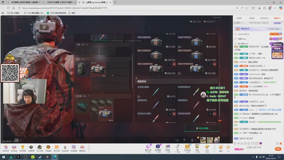Click the address bar URL field
The image size is (284, 160).
point(127,8)
